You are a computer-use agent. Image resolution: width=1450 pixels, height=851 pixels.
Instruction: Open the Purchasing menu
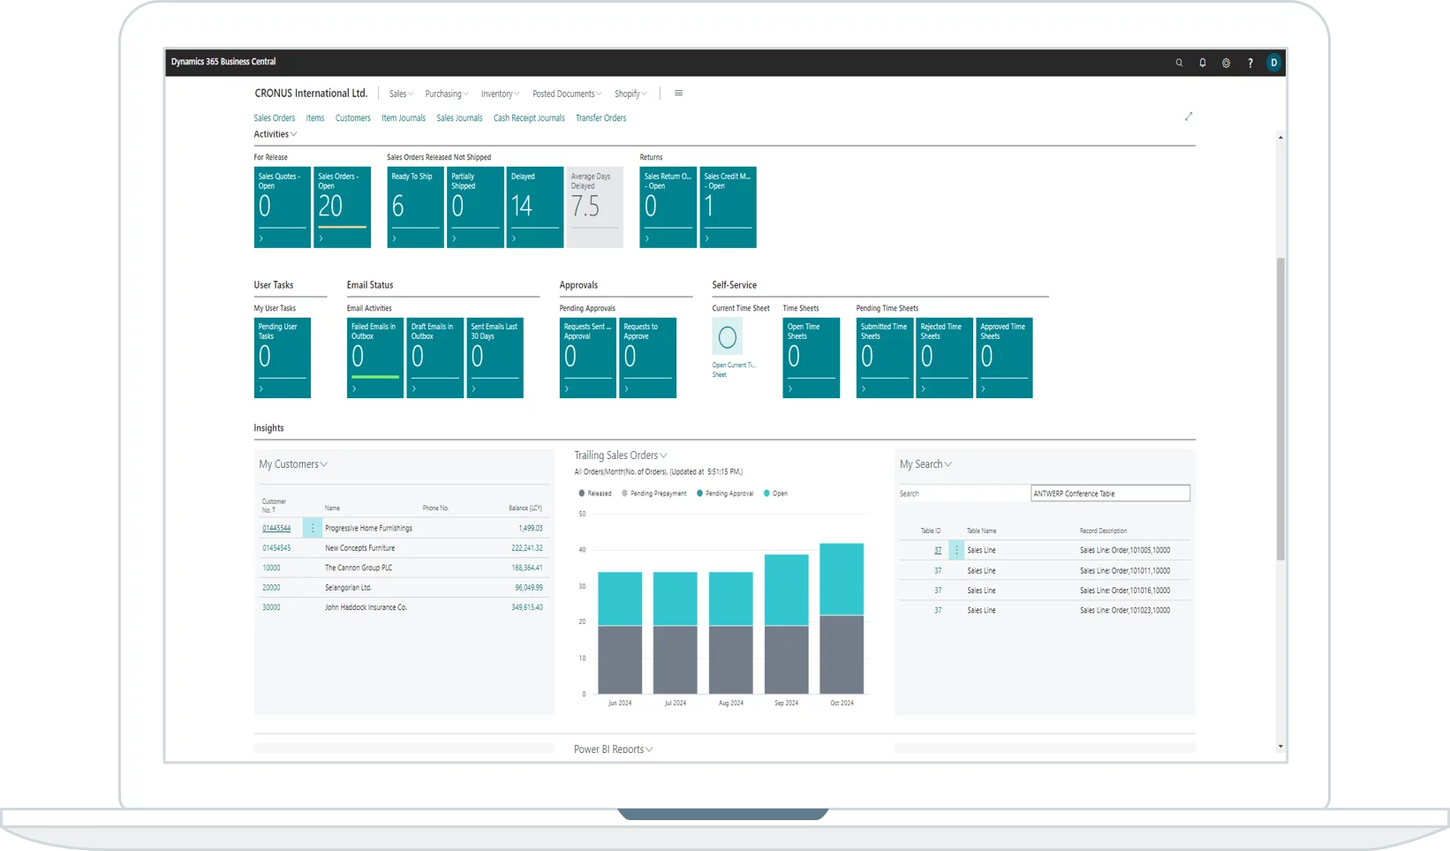[x=446, y=94]
